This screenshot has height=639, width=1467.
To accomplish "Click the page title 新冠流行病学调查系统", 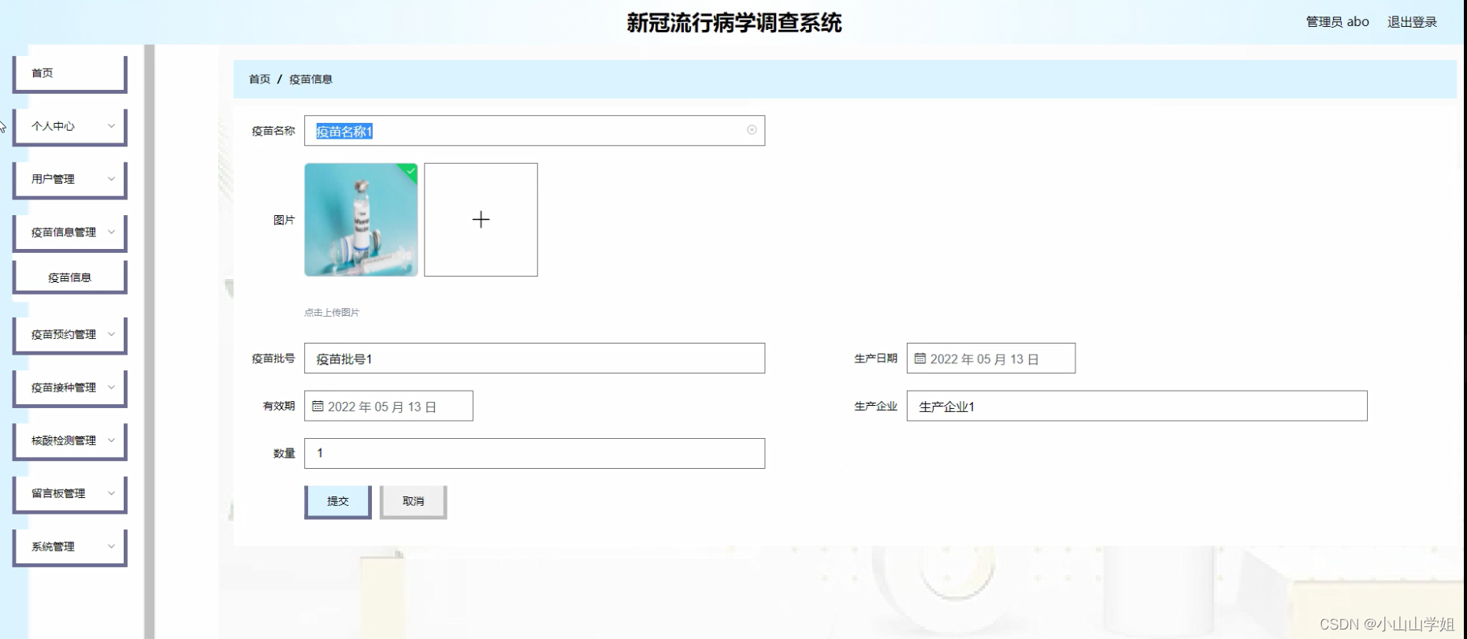I will pyautogui.click(x=734, y=23).
